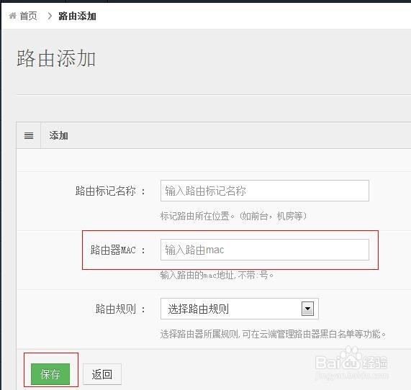Click the 添加 panel header title
This screenshot has height=390, width=411.
pos(59,135)
